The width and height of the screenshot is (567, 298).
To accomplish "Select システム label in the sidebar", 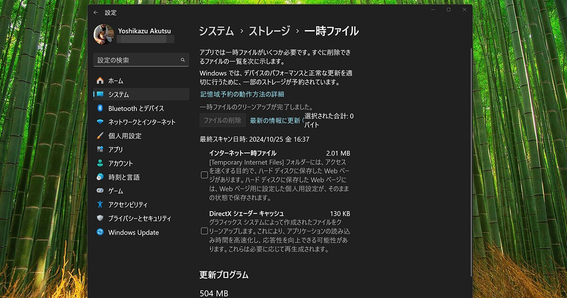I will click(119, 95).
